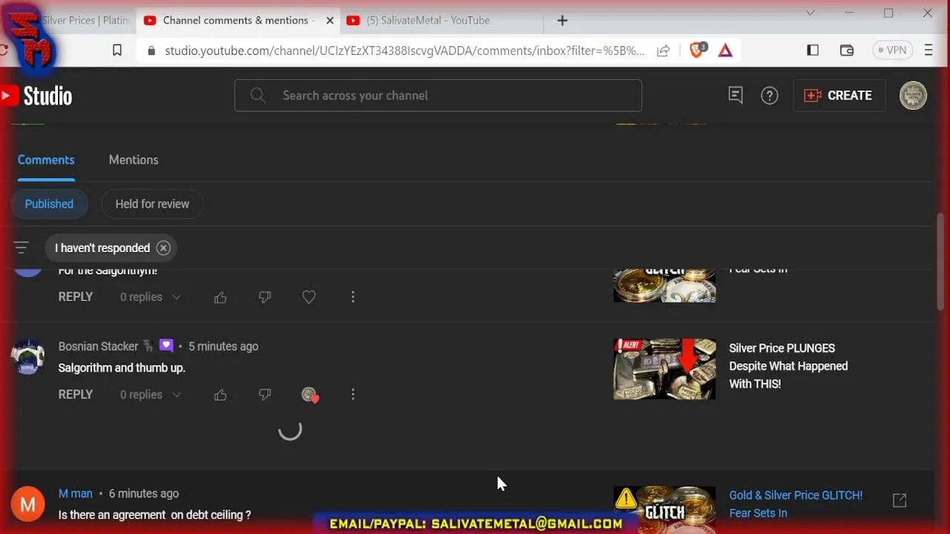The width and height of the screenshot is (950, 534).
Task: Click the CREATE button
Action: (x=839, y=96)
